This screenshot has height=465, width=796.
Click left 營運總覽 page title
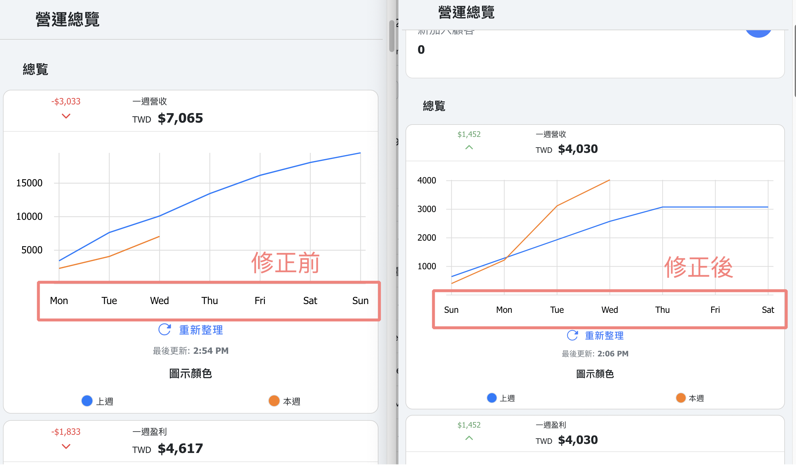tap(67, 19)
